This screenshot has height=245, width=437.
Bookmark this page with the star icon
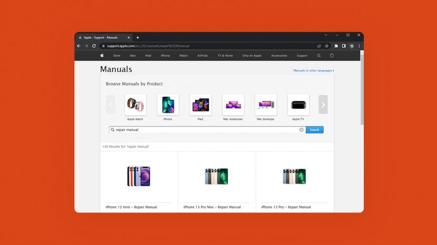(x=326, y=46)
